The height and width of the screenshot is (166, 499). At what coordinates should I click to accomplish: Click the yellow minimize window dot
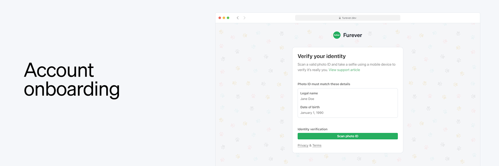click(224, 18)
